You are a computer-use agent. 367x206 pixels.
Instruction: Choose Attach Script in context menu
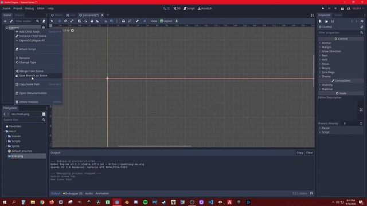pyautogui.click(x=28, y=49)
